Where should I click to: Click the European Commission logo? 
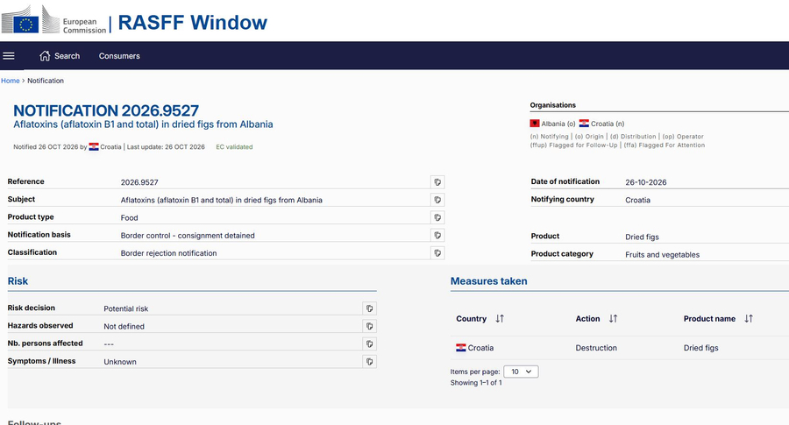(53, 20)
